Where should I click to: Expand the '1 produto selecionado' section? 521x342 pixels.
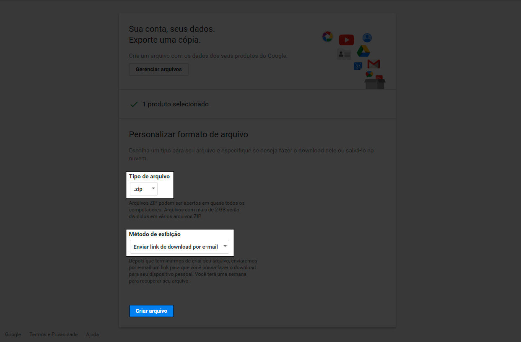175,104
